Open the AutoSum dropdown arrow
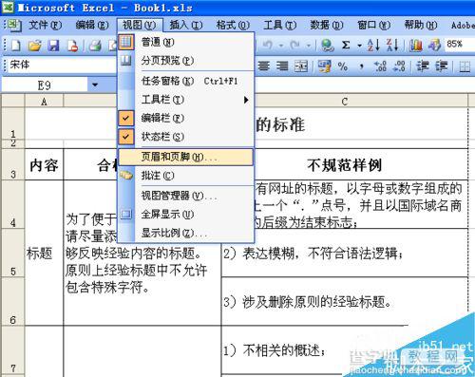The image size is (475, 377). (x=359, y=46)
